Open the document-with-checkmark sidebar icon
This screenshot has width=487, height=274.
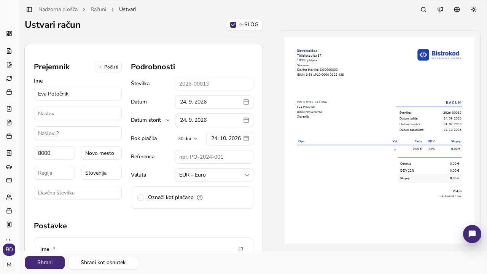click(9, 109)
